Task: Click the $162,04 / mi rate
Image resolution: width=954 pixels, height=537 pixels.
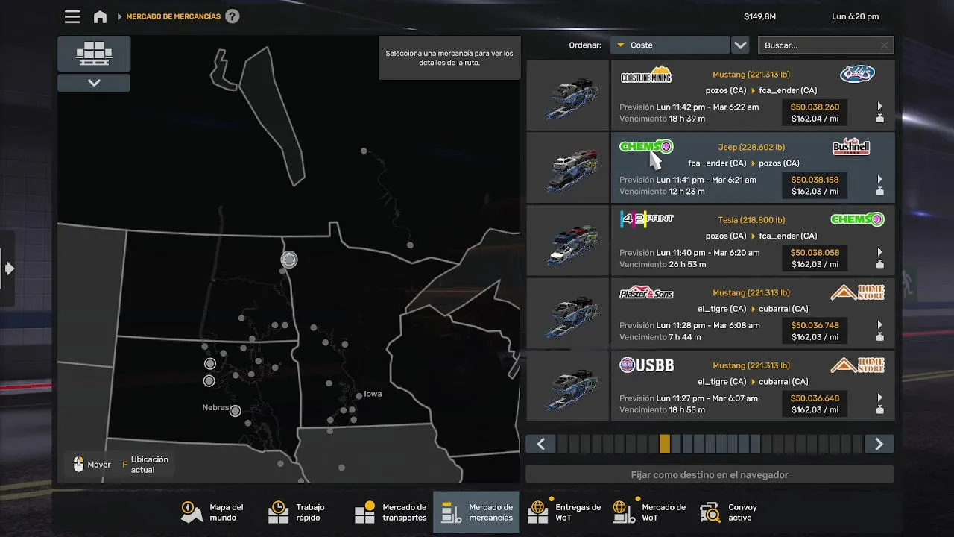Action: tap(815, 119)
